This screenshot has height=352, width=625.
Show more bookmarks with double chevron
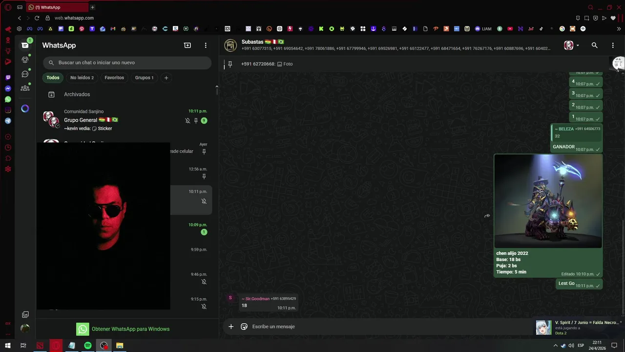pos(620,29)
